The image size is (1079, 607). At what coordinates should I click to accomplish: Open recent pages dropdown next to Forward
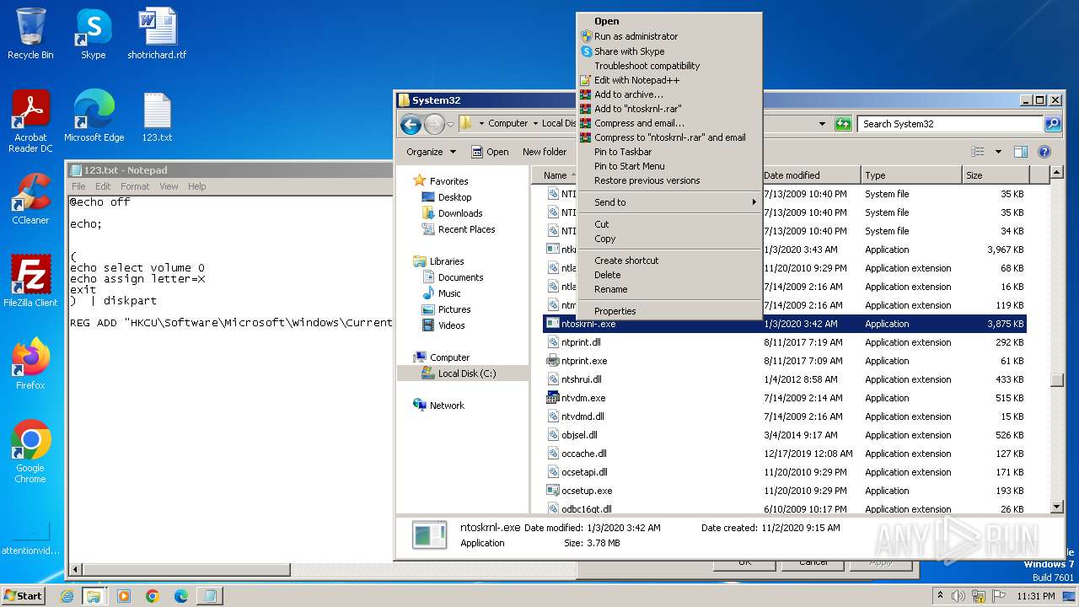point(450,124)
